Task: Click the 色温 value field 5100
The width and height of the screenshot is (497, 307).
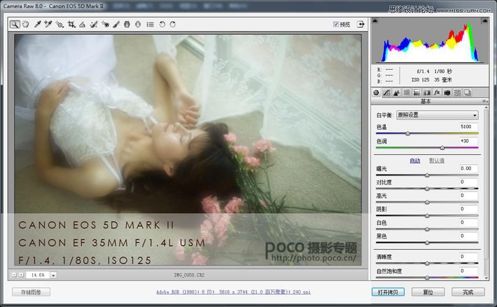Action: coord(468,127)
